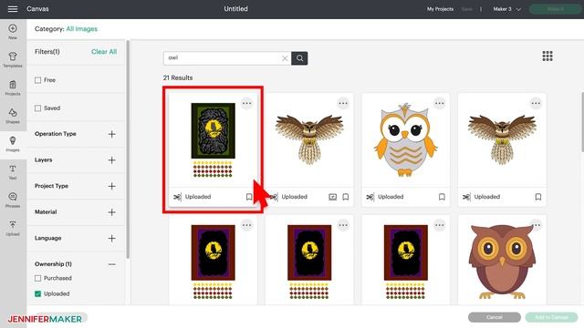
Task: Click the Untitled project title
Action: 235,8
